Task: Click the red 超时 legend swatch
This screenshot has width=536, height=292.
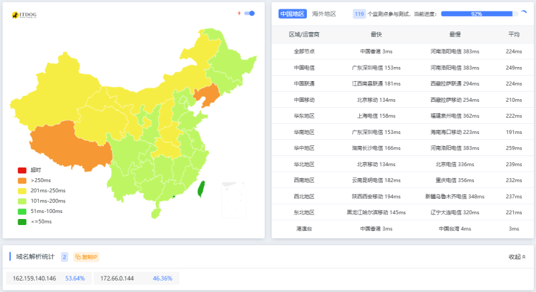Action: [x=22, y=170]
